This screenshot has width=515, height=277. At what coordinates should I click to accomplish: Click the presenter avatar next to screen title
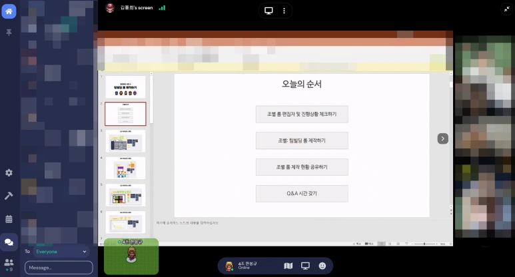pyautogui.click(x=110, y=8)
